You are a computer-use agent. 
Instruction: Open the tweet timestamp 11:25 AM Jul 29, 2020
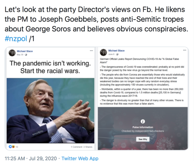[x=31, y=158]
